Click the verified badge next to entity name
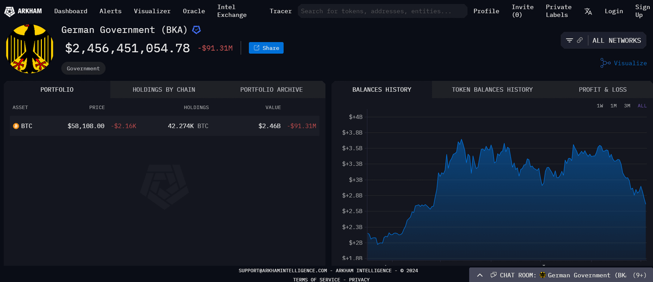Screen dimensions: 653x282 click(x=196, y=29)
